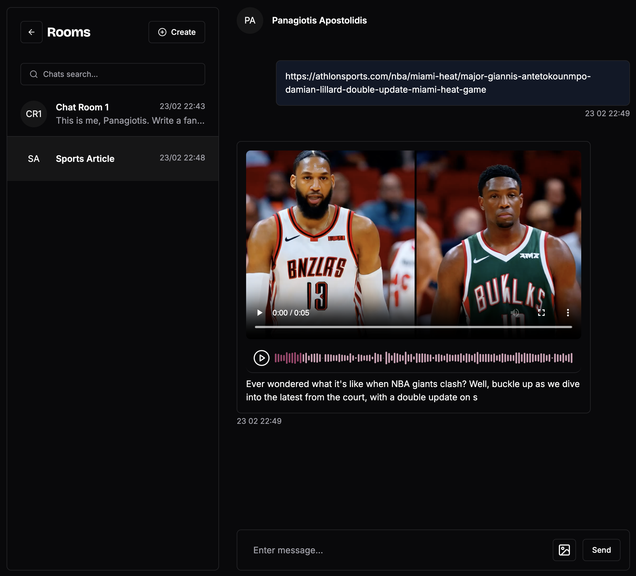Click the video progress bar
This screenshot has width=636, height=576.
point(413,327)
